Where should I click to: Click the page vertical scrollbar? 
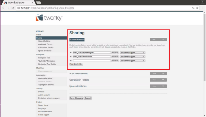(x=204, y=47)
